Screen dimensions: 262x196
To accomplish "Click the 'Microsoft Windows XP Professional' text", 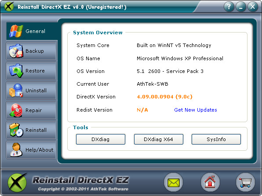I will 180,58.
